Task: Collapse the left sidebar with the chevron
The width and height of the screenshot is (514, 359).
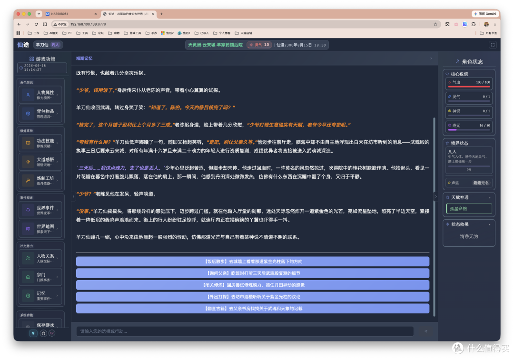Action: [73, 196]
